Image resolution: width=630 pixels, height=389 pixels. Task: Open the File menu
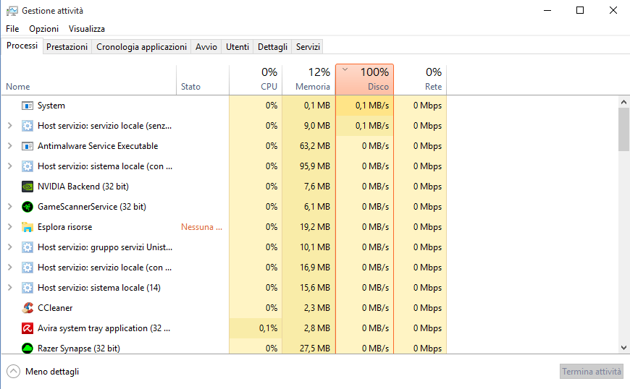[x=12, y=29]
